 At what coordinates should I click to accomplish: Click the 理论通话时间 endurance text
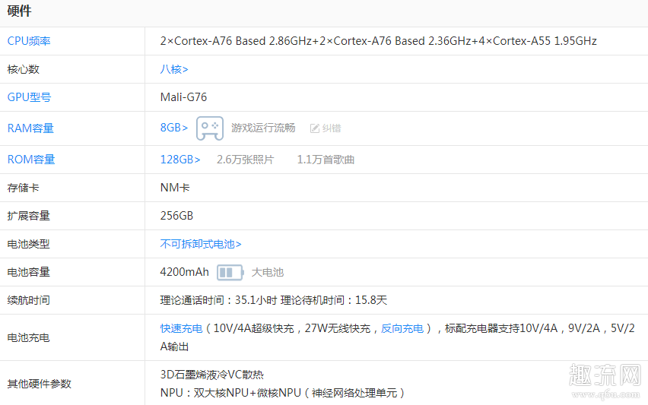click(x=274, y=300)
